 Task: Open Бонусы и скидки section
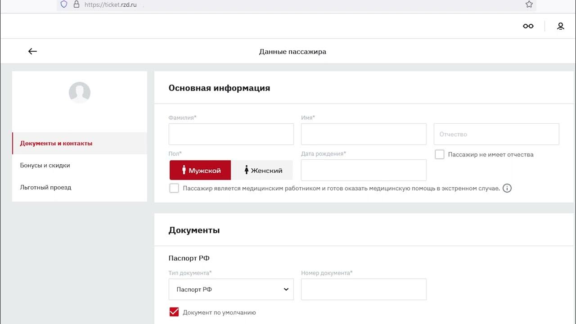(x=80, y=165)
